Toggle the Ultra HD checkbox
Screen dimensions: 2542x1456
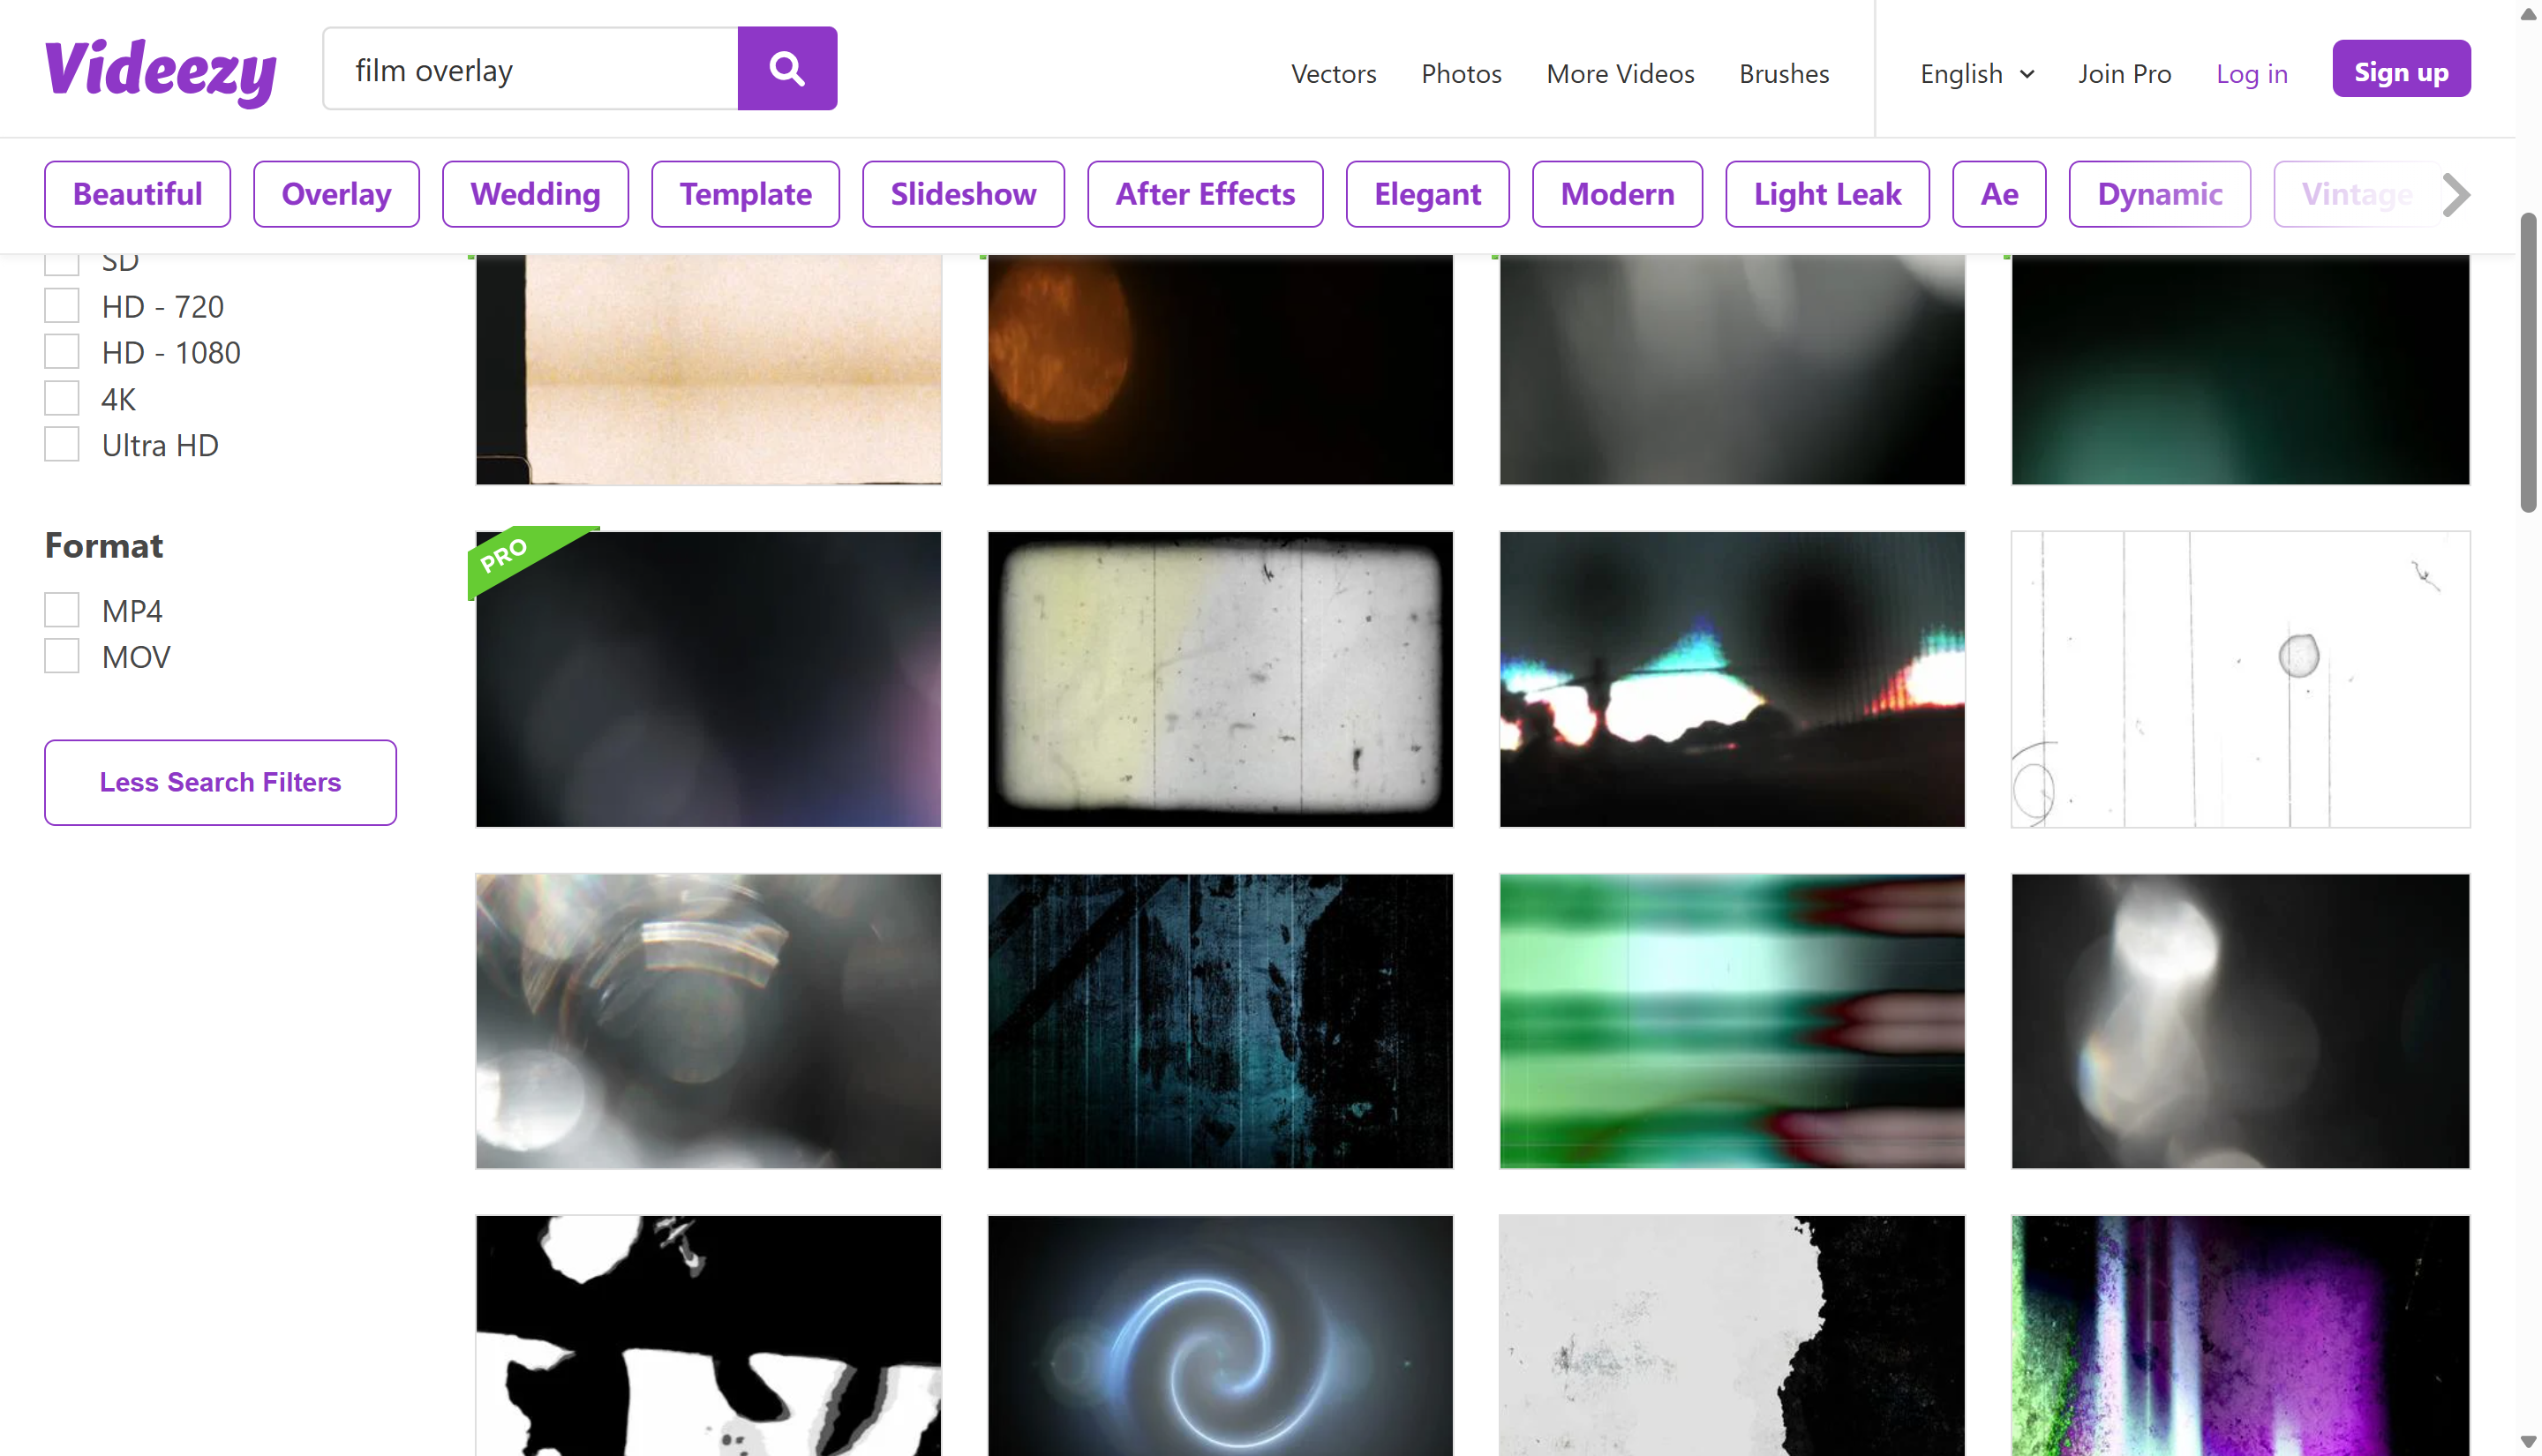61,443
